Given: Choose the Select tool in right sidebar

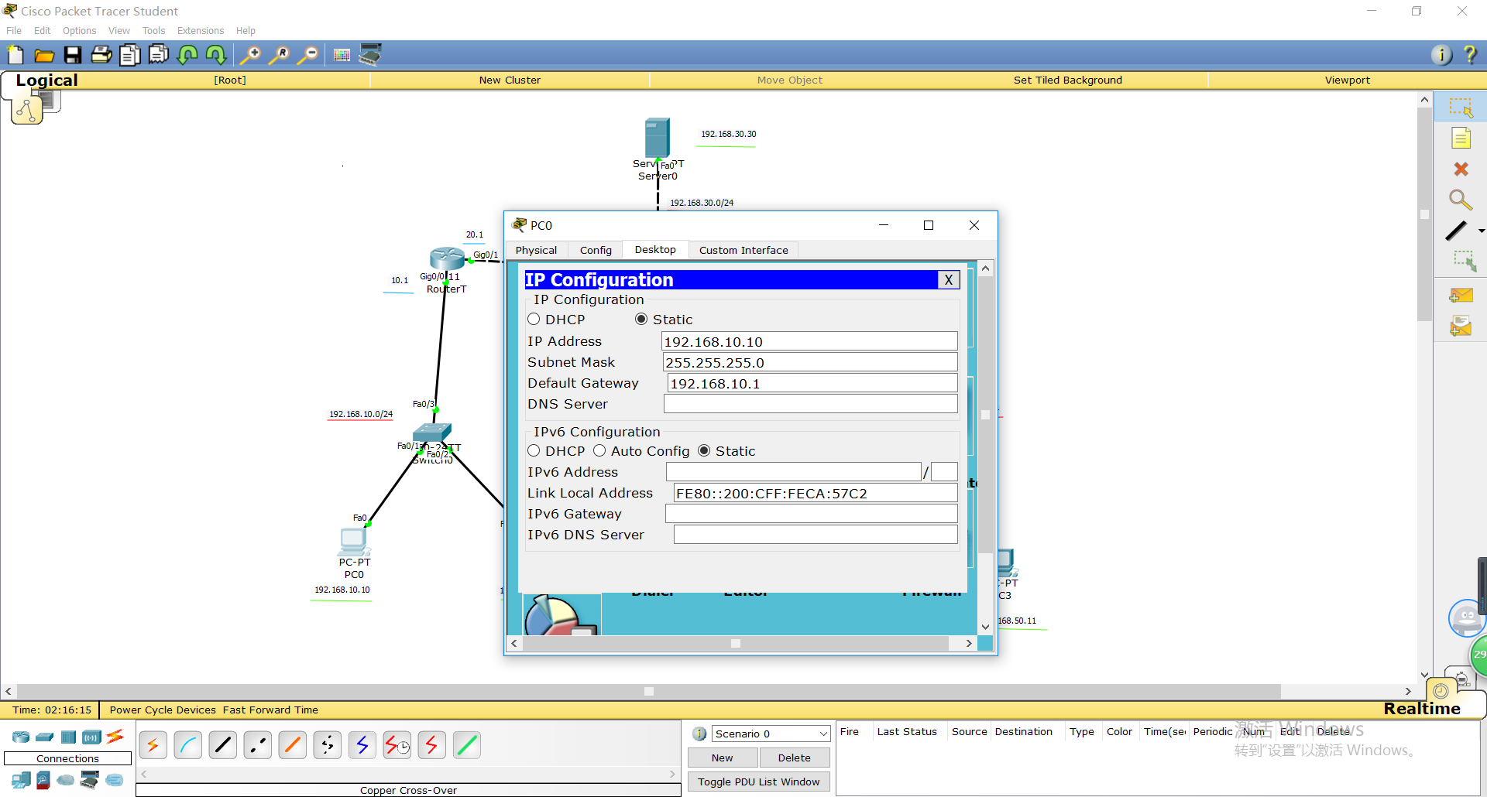Looking at the screenshot, I should [1461, 108].
